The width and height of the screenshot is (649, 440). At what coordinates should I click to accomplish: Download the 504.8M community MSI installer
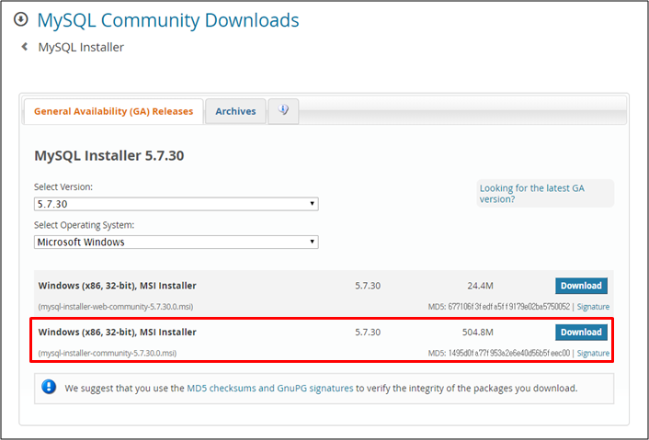tap(581, 333)
